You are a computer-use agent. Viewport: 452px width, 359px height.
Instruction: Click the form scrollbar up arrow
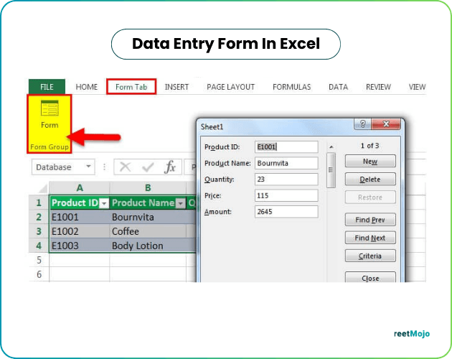click(331, 147)
